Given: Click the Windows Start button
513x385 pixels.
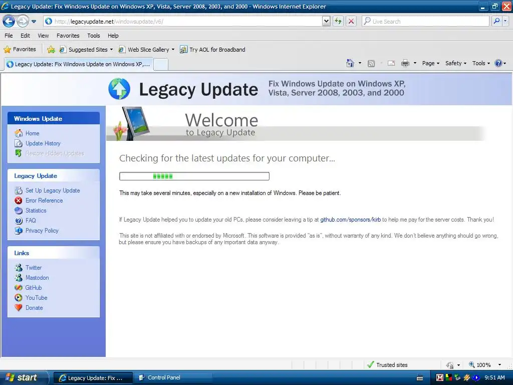Looking at the screenshot, I should [24, 377].
